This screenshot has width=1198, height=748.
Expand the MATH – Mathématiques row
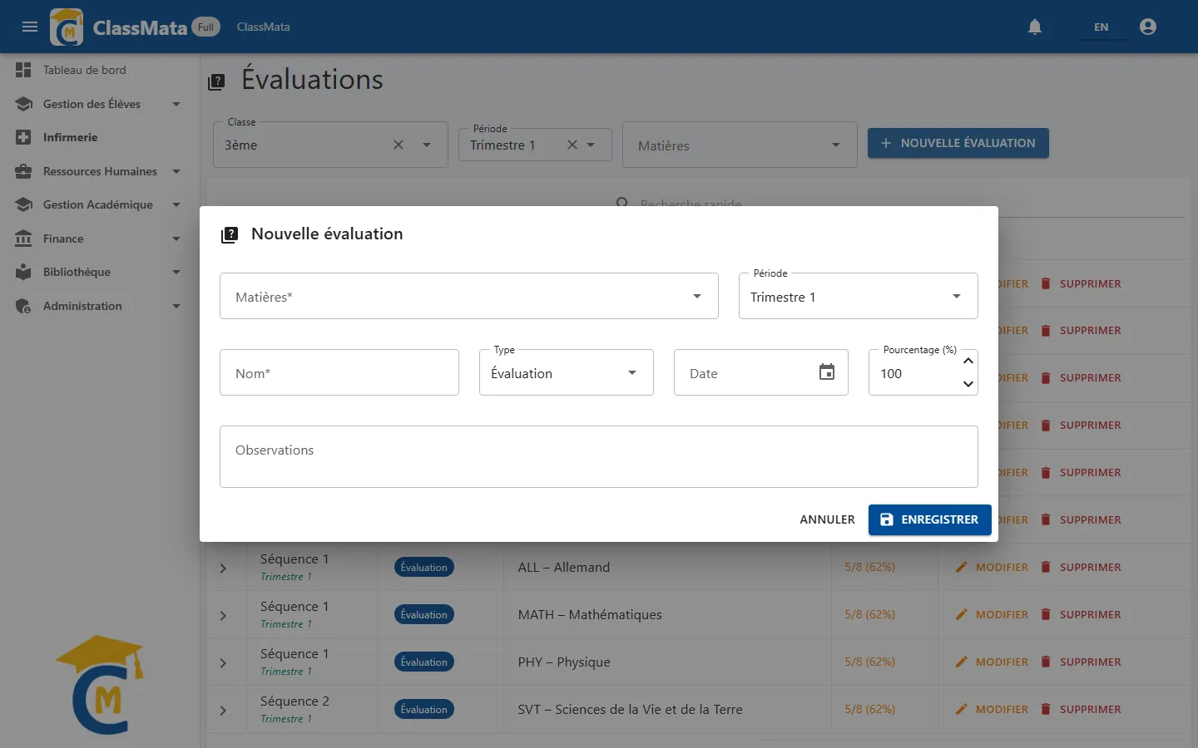(223, 616)
